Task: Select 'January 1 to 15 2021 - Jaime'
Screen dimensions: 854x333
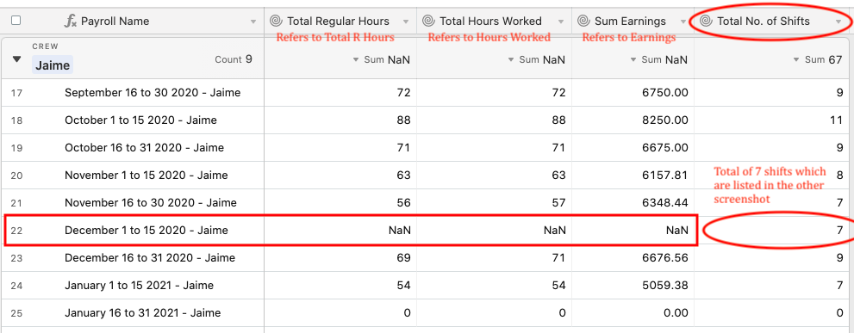Action: tap(139, 285)
